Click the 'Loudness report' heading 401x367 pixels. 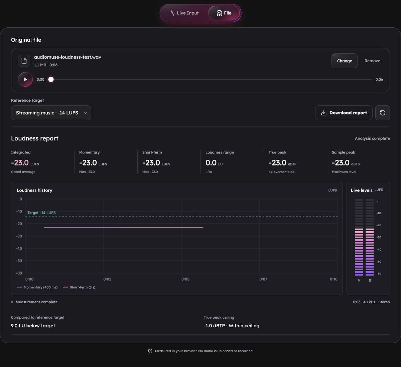pos(35,138)
